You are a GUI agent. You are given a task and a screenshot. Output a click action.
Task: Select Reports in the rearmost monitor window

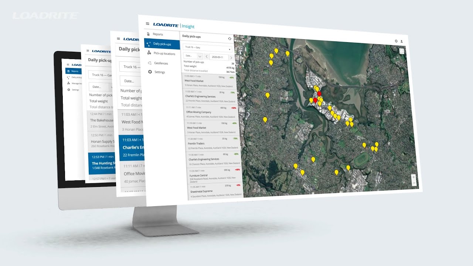tap(74, 71)
